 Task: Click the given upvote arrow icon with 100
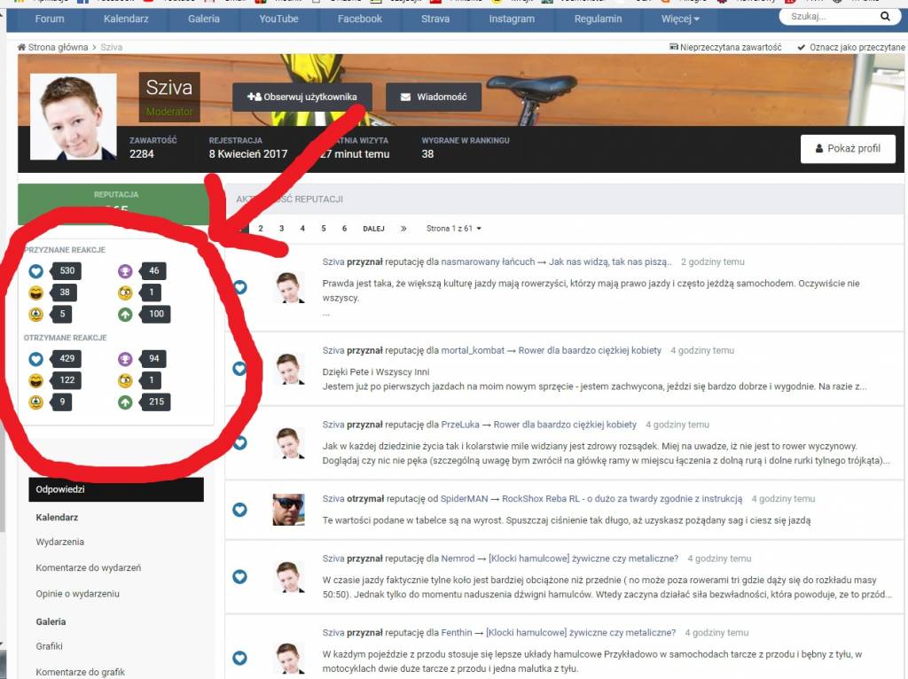coord(125,315)
